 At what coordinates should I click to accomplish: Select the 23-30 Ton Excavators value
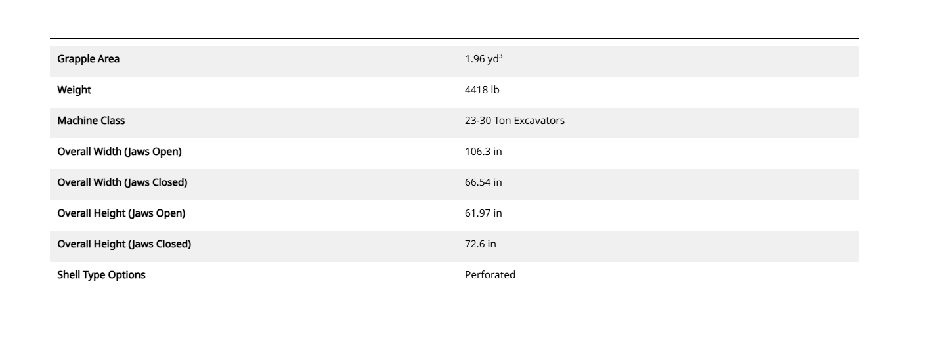click(x=514, y=121)
